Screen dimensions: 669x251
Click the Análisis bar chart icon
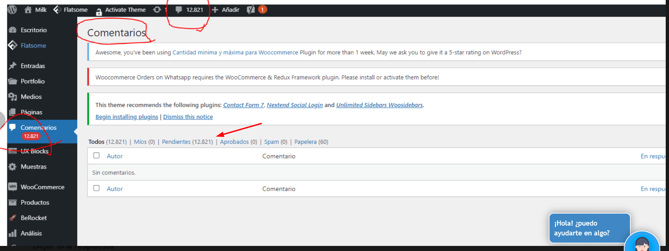(x=13, y=233)
